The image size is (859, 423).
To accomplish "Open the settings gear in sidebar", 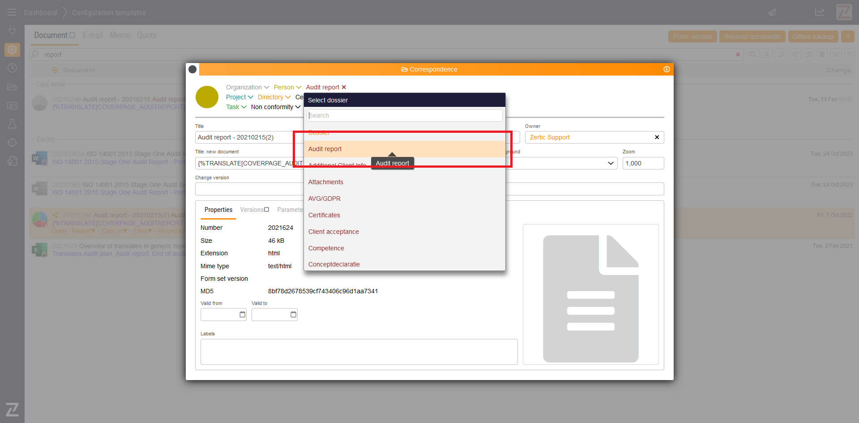I will coord(12,50).
